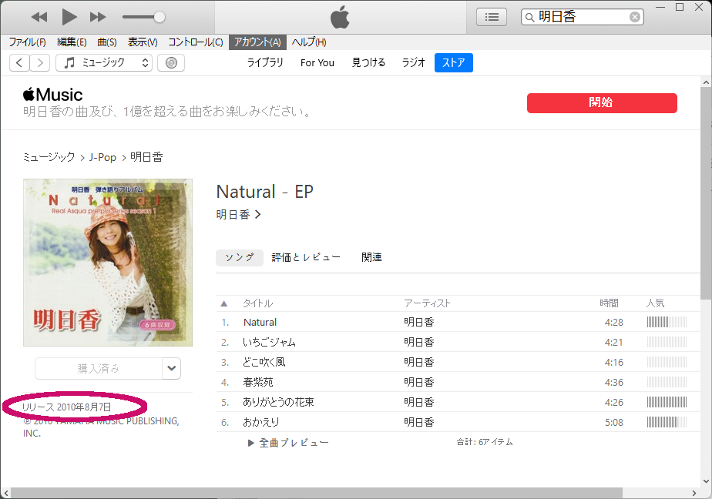The image size is (712, 499).
Task: Switch to the For You tab
Action: pos(317,62)
